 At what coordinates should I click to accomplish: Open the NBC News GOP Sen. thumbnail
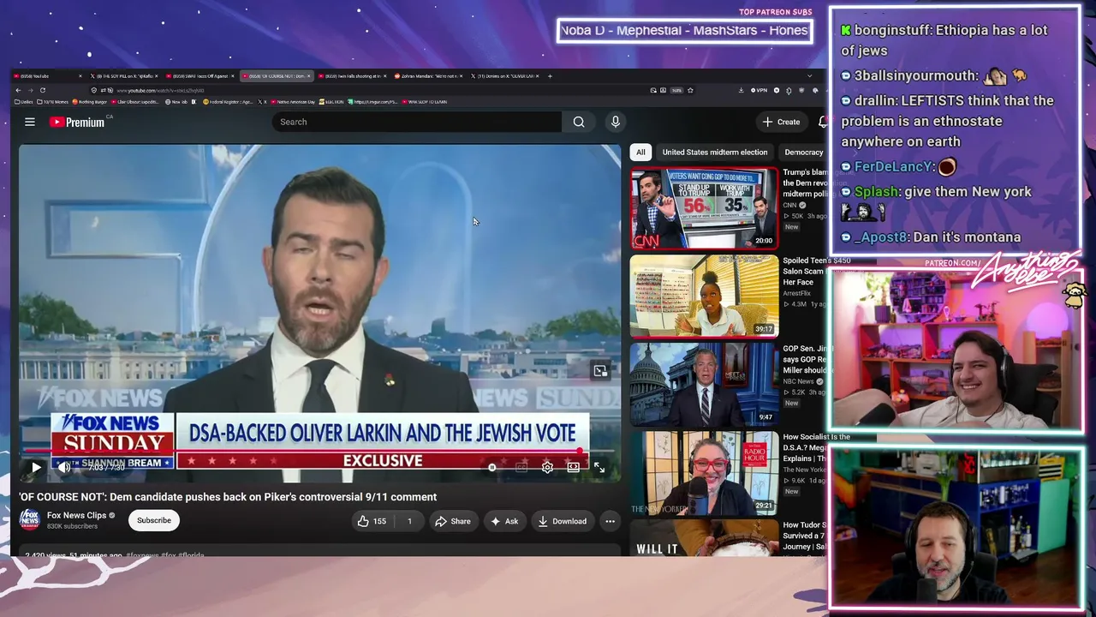[x=704, y=384]
